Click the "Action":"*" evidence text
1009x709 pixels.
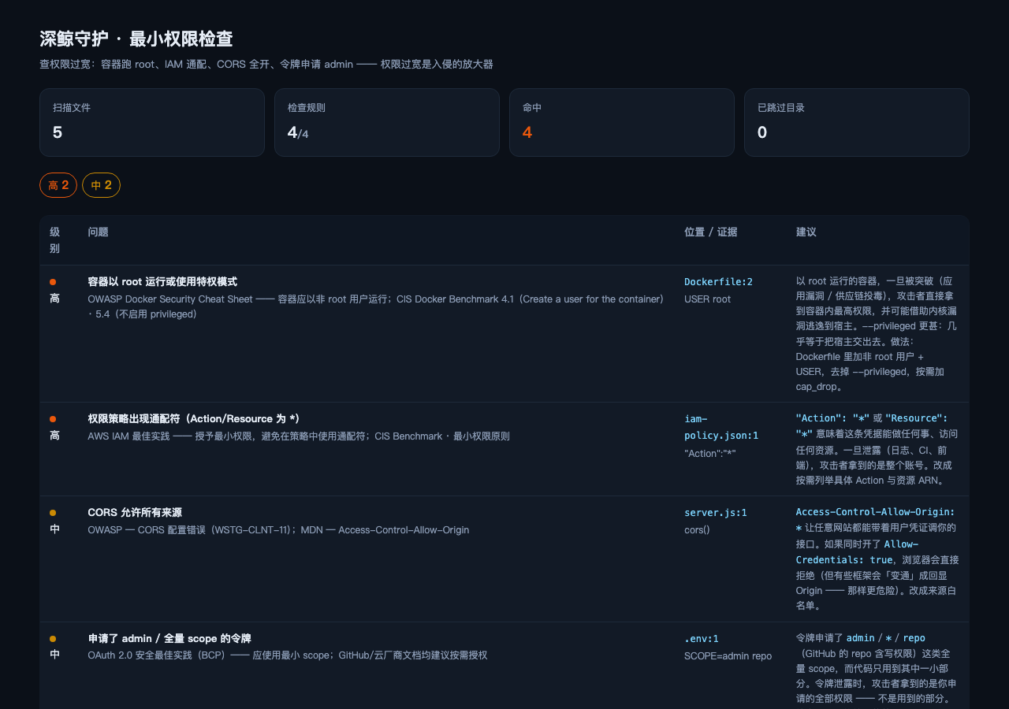710,453
